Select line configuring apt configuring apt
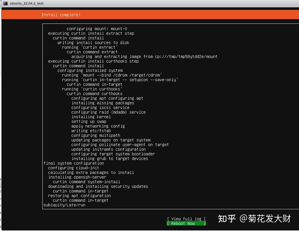Viewport: 299px width, 231px height. click(107, 98)
